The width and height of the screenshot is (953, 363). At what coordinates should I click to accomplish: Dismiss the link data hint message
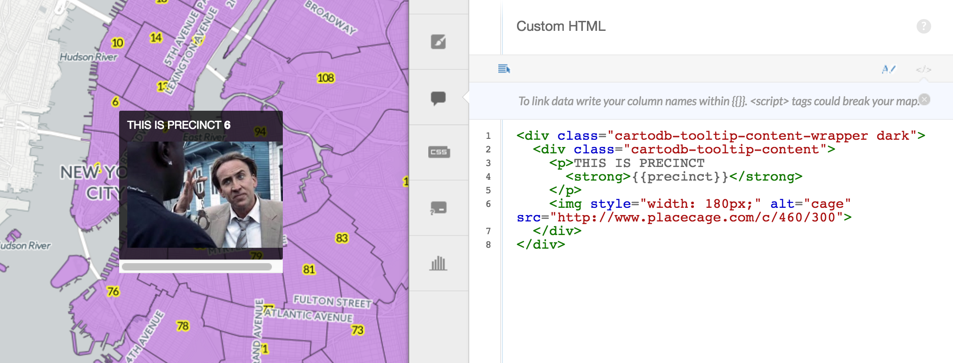(x=924, y=99)
